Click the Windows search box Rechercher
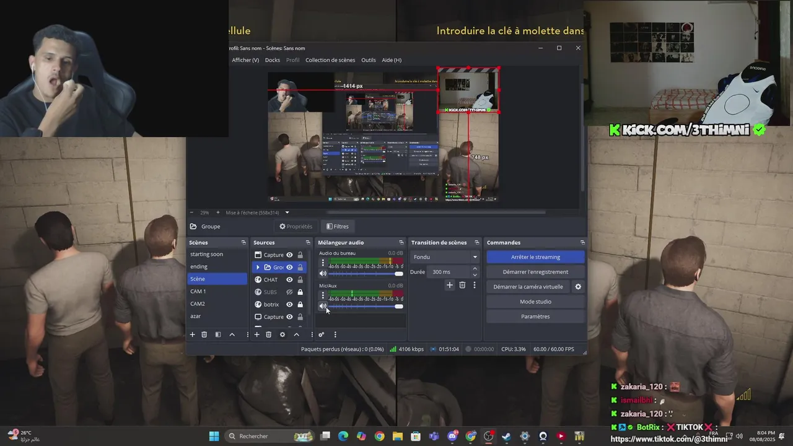The width and height of the screenshot is (793, 446). click(269, 436)
